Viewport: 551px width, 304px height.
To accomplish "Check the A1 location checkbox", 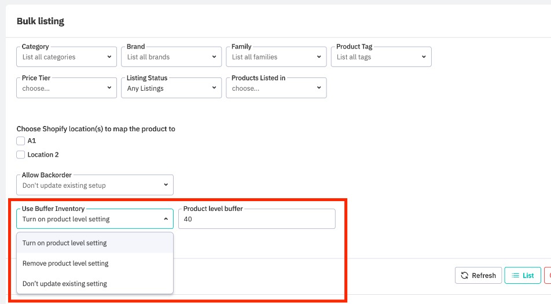I will pos(21,140).
